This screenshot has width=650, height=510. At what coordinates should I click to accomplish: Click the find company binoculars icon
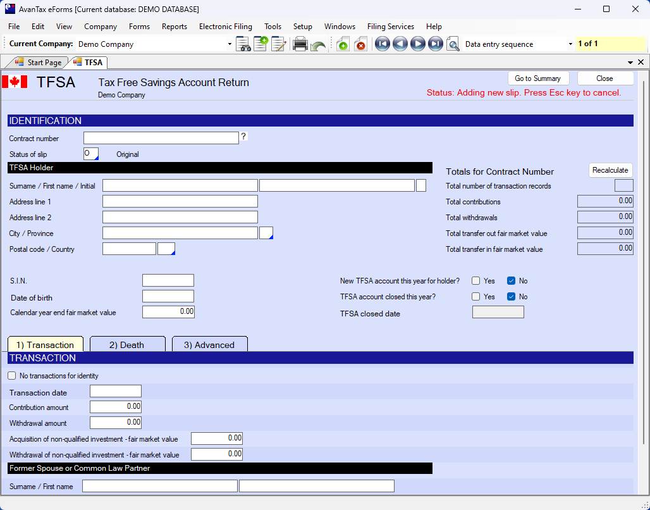click(243, 44)
